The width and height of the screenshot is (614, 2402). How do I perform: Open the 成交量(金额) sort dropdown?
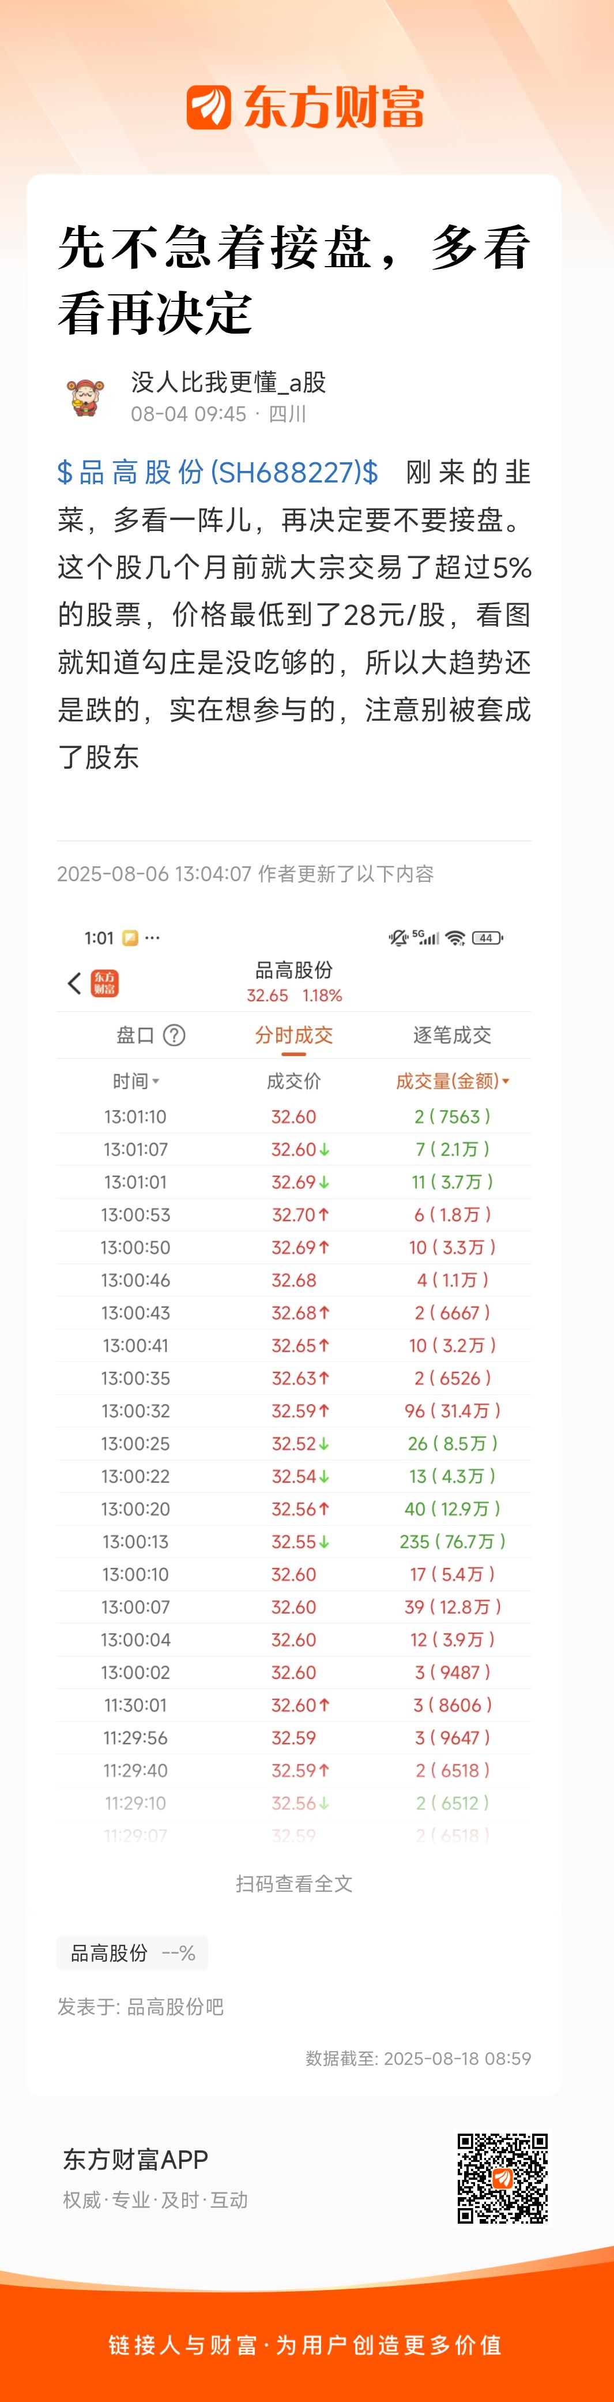coord(506,1082)
